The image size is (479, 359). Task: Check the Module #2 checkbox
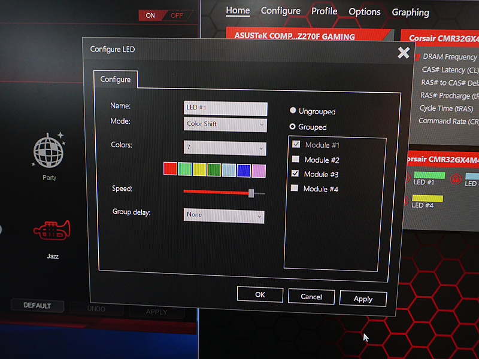pos(295,159)
